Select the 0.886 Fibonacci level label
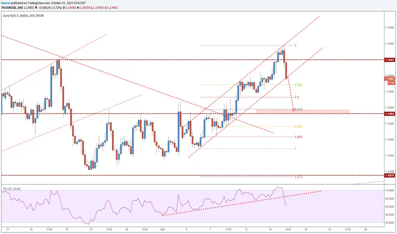The width and height of the screenshot is (397, 234). pos(299,137)
